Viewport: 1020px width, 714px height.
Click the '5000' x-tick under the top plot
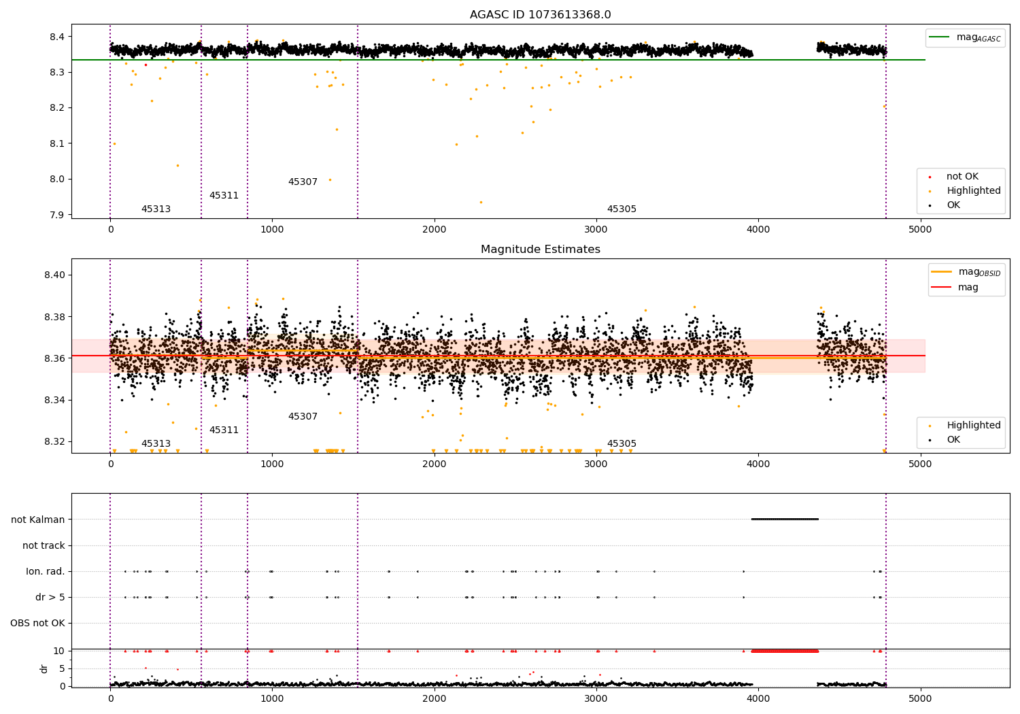point(920,230)
